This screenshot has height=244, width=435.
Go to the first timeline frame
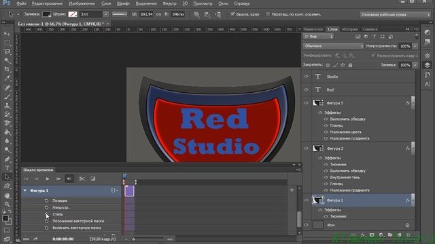click(26, 179)
